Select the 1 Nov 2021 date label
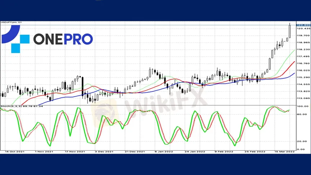Image resolution: width=311 pixels, height=175 pixels. pos(44,152)
